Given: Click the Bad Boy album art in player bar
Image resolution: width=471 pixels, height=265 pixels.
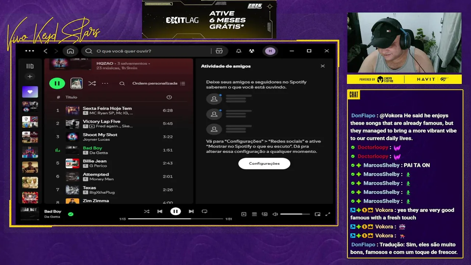Looking at the screenshot, I should click(x=30, y=214).
